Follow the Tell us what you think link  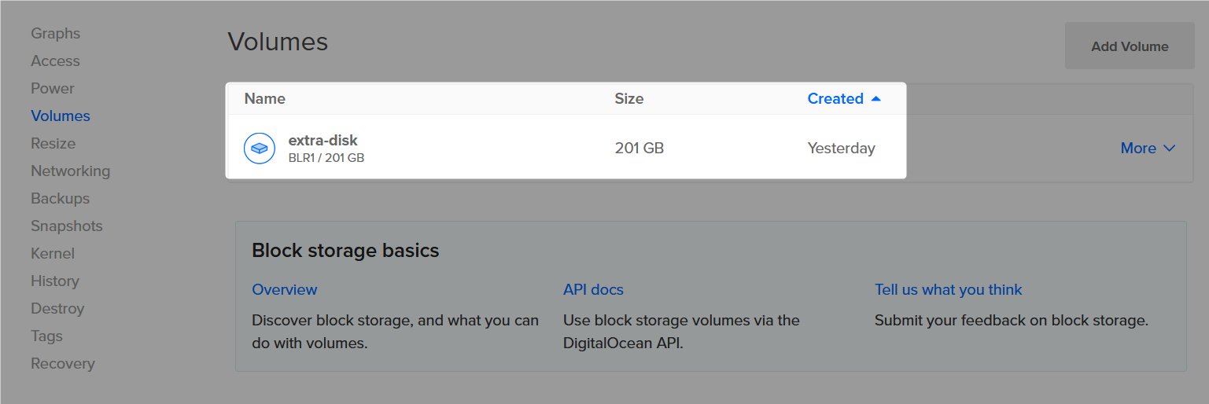click(948, 290)
